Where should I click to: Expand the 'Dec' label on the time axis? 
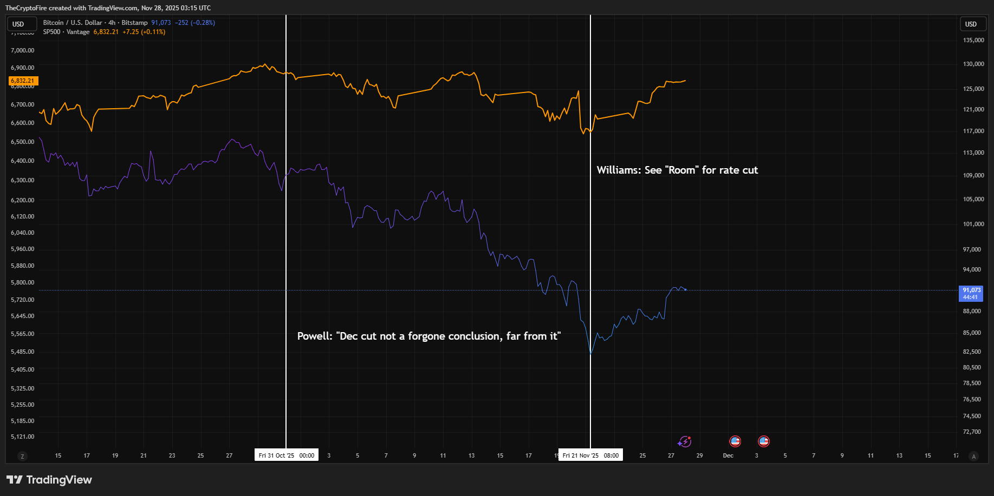pos(728,455)
